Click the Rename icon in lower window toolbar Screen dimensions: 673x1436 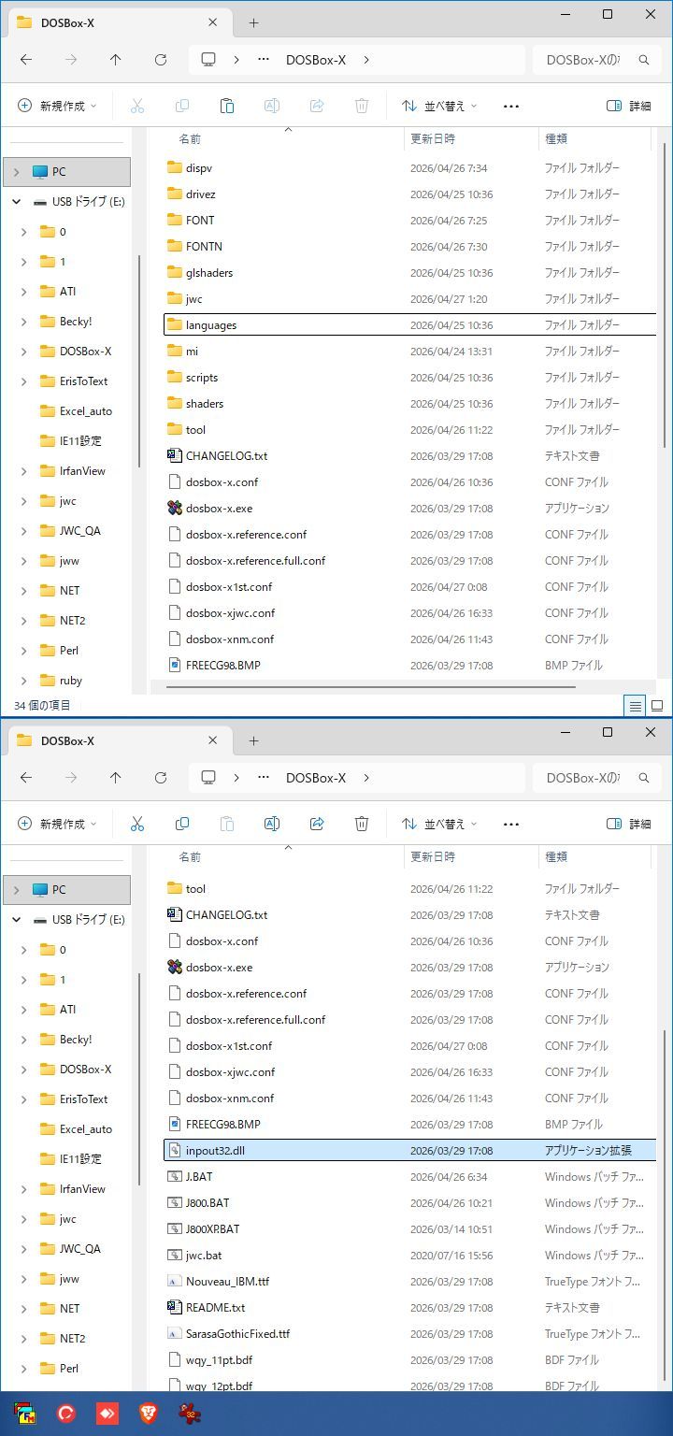click(x=272, y=824)
